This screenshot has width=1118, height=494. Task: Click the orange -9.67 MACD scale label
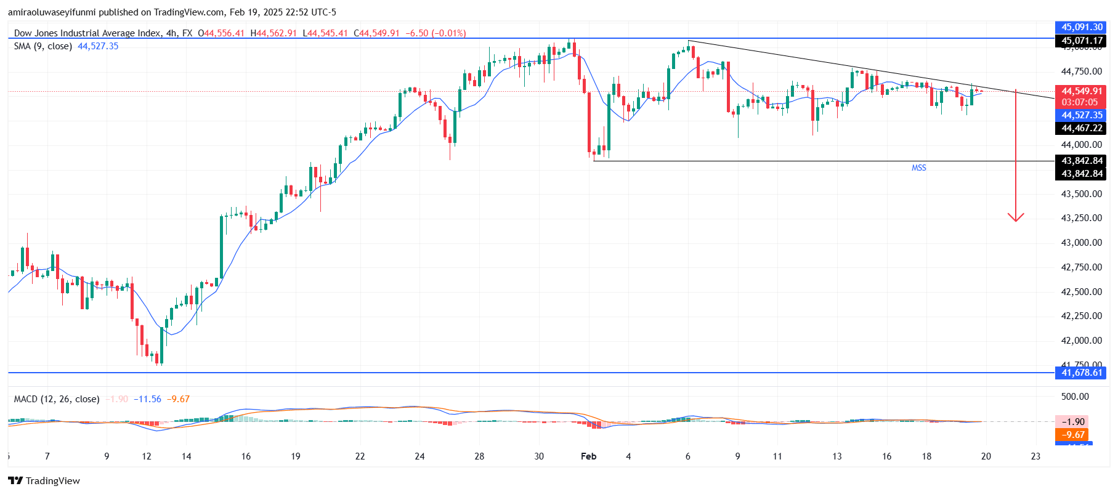tap(1072, 435)
